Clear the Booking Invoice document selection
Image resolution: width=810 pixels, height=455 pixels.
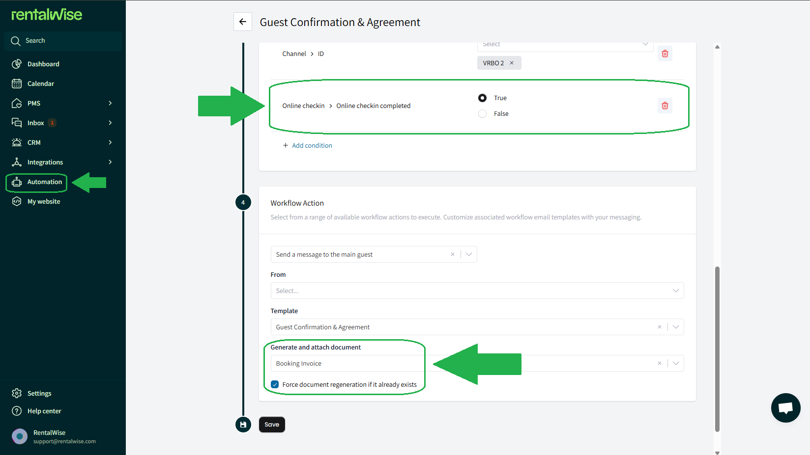pos(660,363)
